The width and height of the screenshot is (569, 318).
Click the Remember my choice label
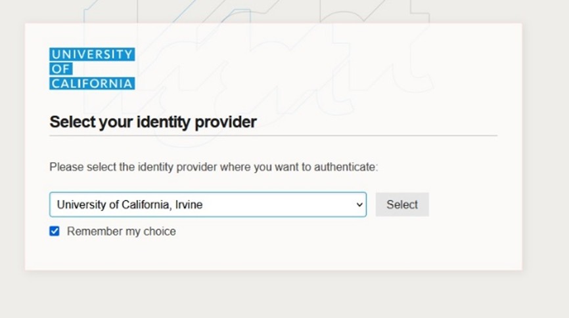click(x=122, y=231)
